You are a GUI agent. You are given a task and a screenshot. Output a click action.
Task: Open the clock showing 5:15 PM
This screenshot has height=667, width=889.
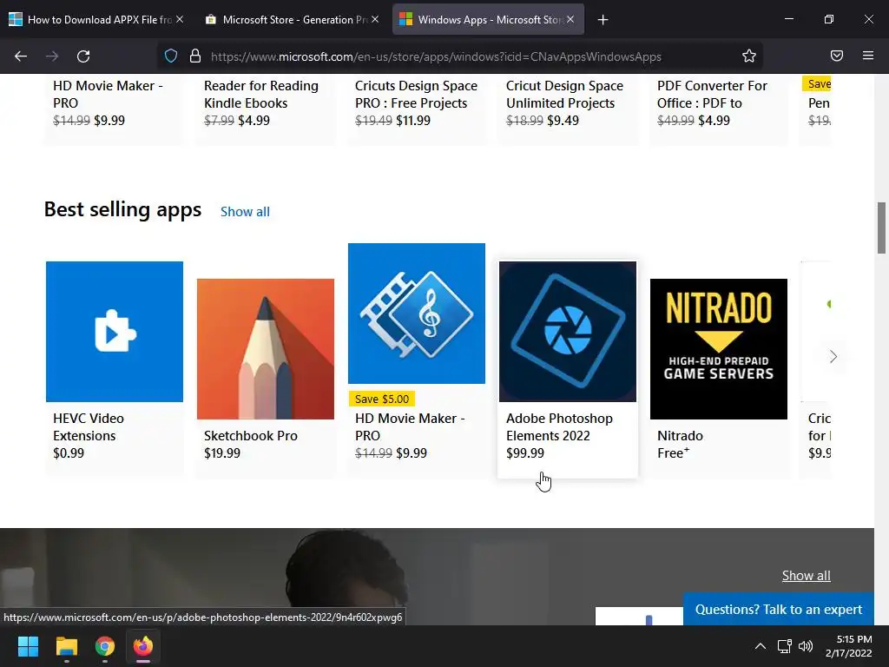pos(849,646)
